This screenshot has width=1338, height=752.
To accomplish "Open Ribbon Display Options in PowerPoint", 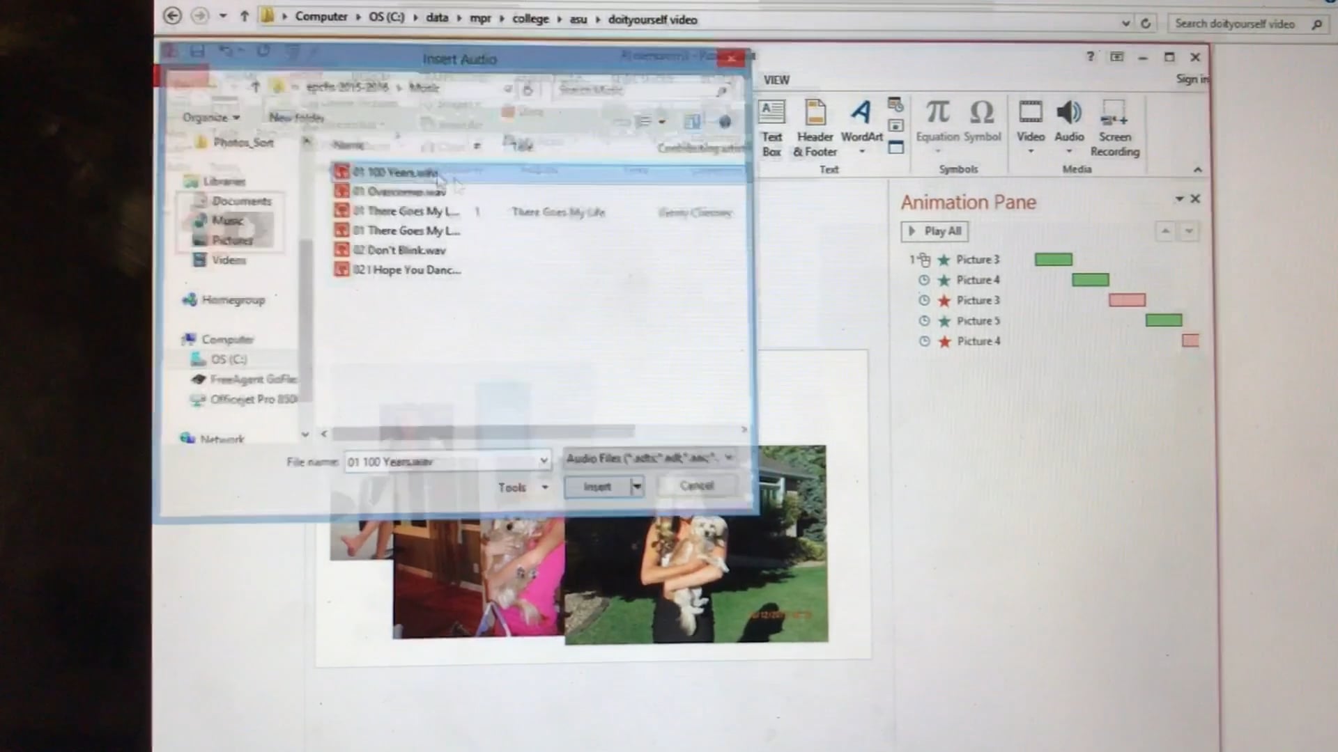I will pos(1116,57).
